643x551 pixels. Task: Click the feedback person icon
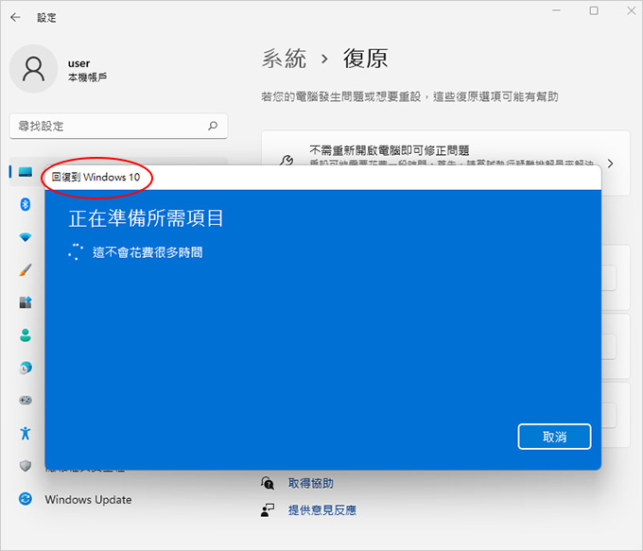268,510
